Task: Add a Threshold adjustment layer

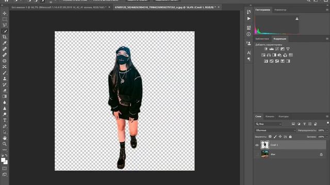Action: pyautogui.click(x=277, y=61)
